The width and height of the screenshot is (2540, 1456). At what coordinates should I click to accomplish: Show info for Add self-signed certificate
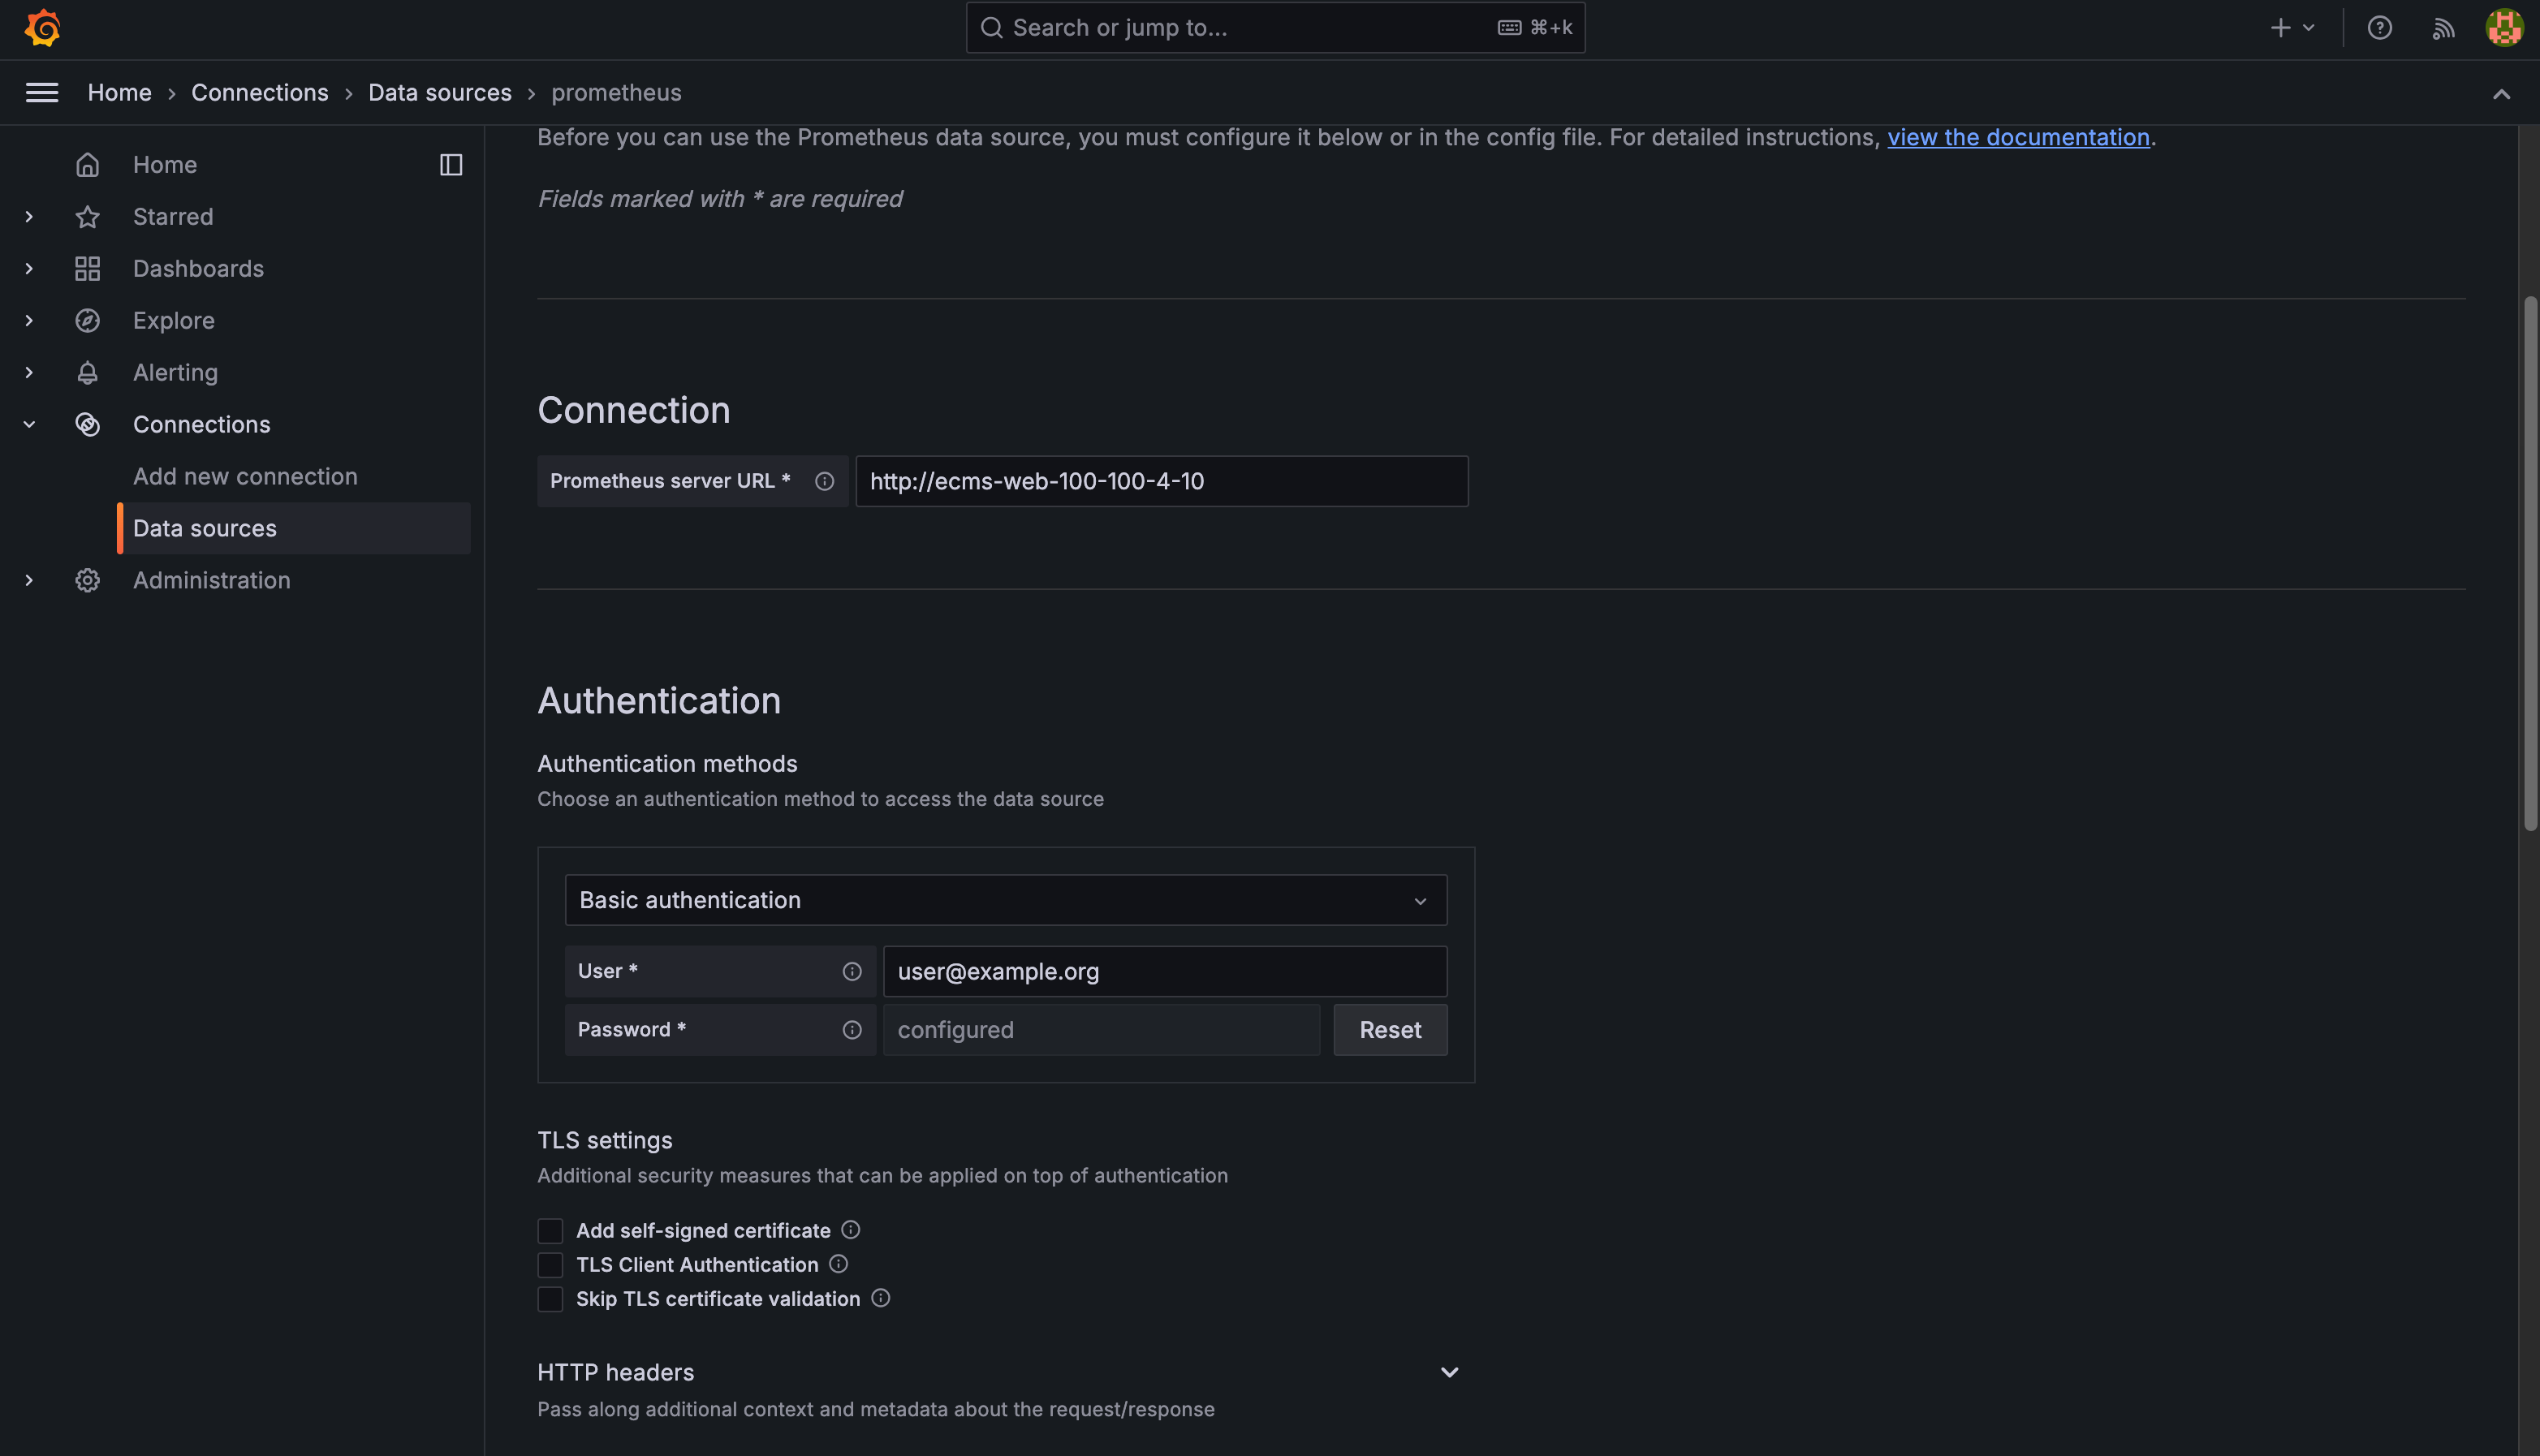(x=851, y=1230)
